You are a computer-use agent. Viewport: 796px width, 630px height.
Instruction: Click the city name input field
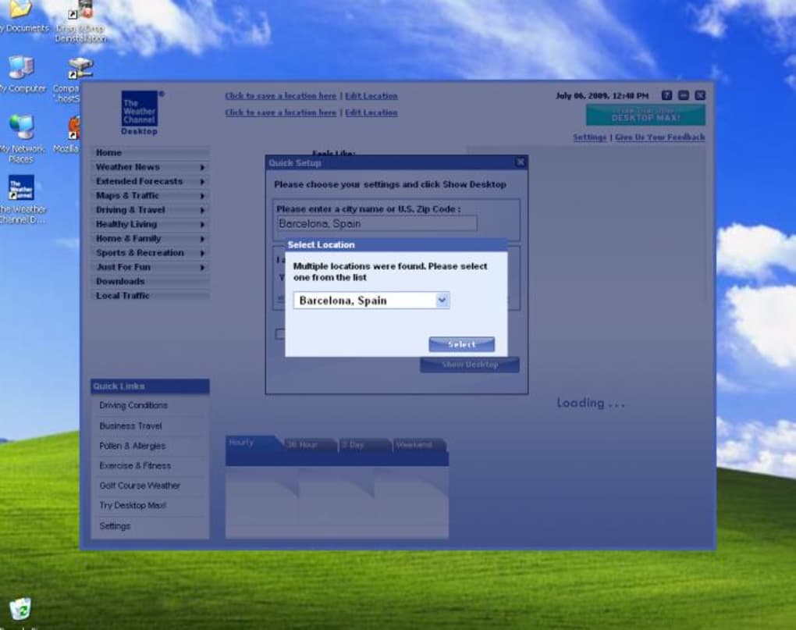tap(375, 223)
